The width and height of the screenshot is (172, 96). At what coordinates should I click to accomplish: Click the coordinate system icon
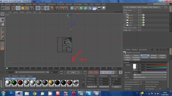coord(51,8)
